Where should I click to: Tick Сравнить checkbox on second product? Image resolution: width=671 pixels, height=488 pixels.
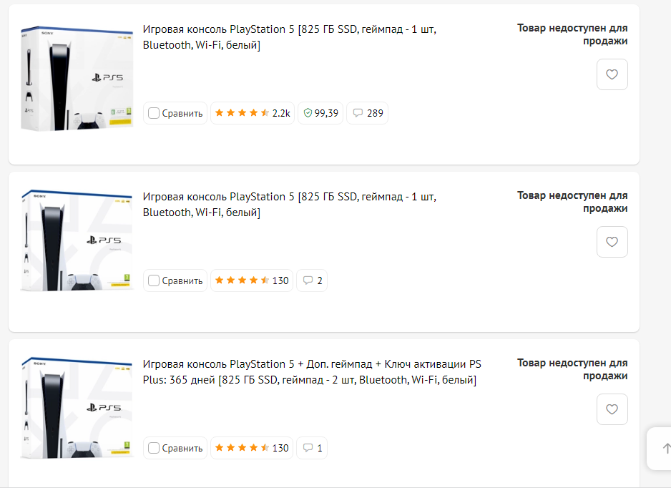coord(154,280)
